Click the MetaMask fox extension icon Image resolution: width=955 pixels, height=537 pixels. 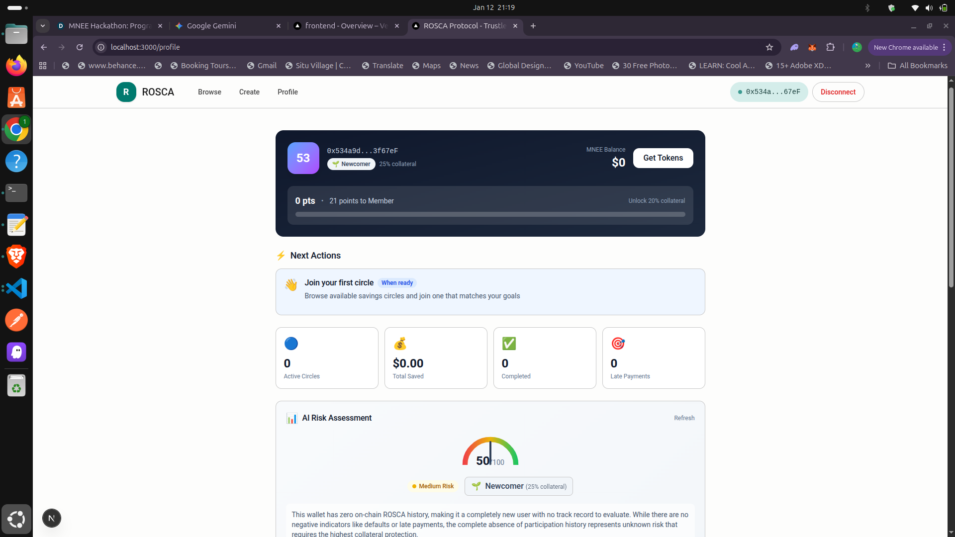[812, 47]
